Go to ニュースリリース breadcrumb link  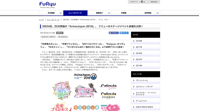tap(53, 20)
